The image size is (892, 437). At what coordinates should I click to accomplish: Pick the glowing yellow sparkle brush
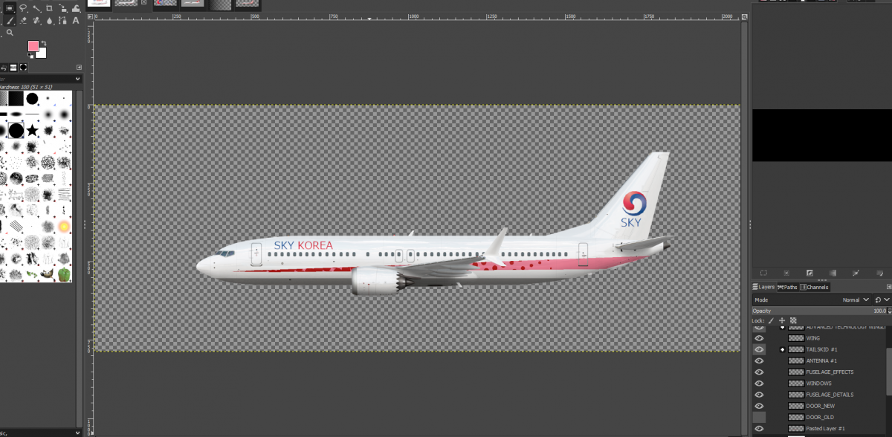[64, 226]
